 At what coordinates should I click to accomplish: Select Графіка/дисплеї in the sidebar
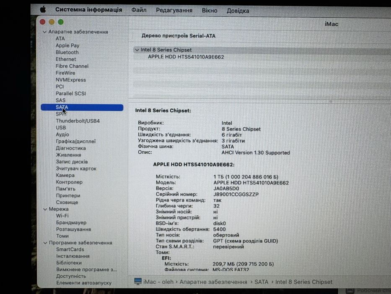click(x=75, y=142)
